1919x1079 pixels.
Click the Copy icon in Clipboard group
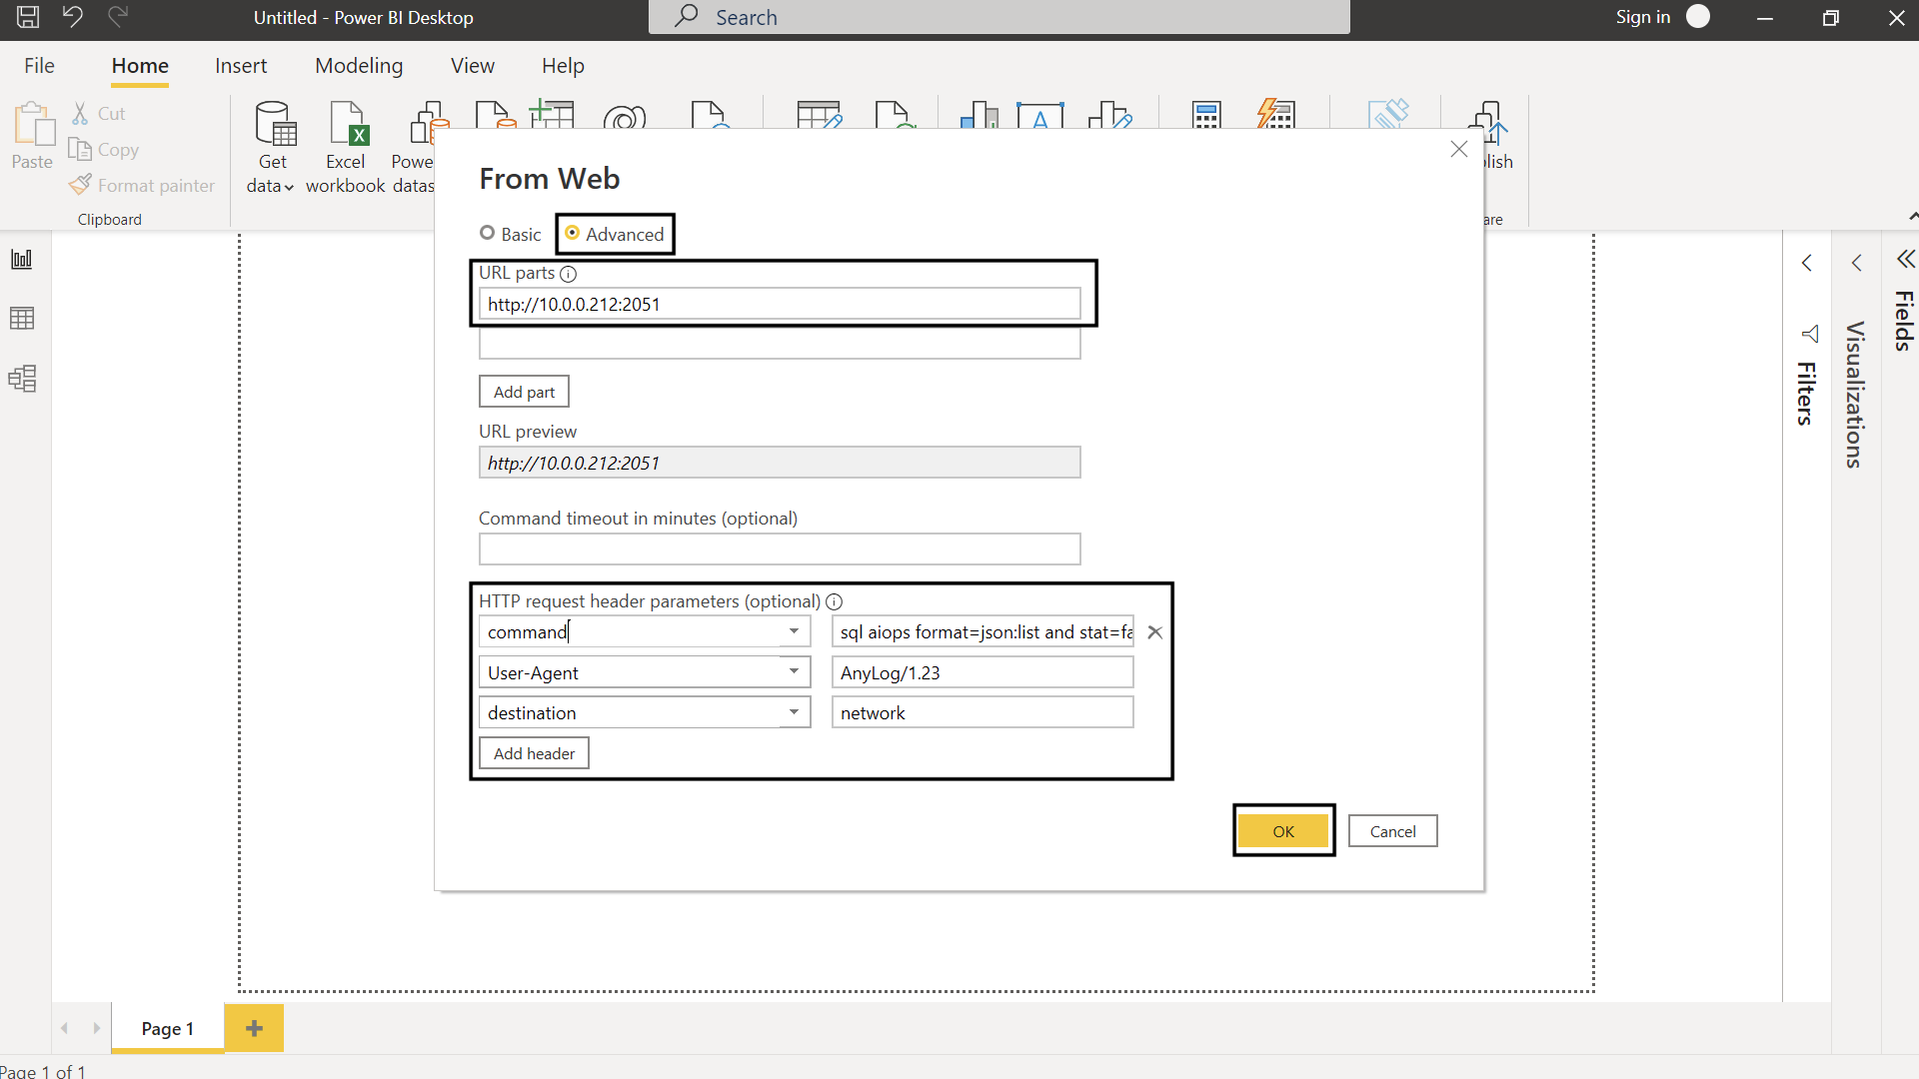pos(80,149)
